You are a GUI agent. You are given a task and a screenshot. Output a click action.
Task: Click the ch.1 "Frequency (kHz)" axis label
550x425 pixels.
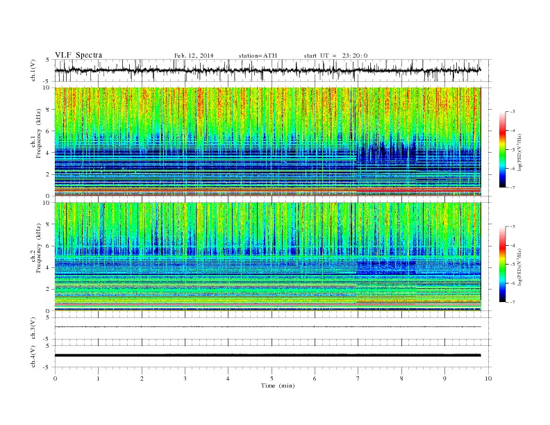point(38,133)
